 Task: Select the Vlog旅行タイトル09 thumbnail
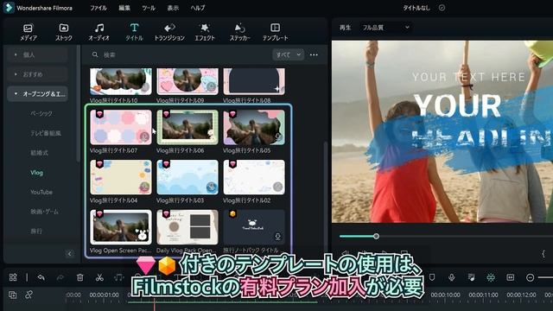pos(188,81)
